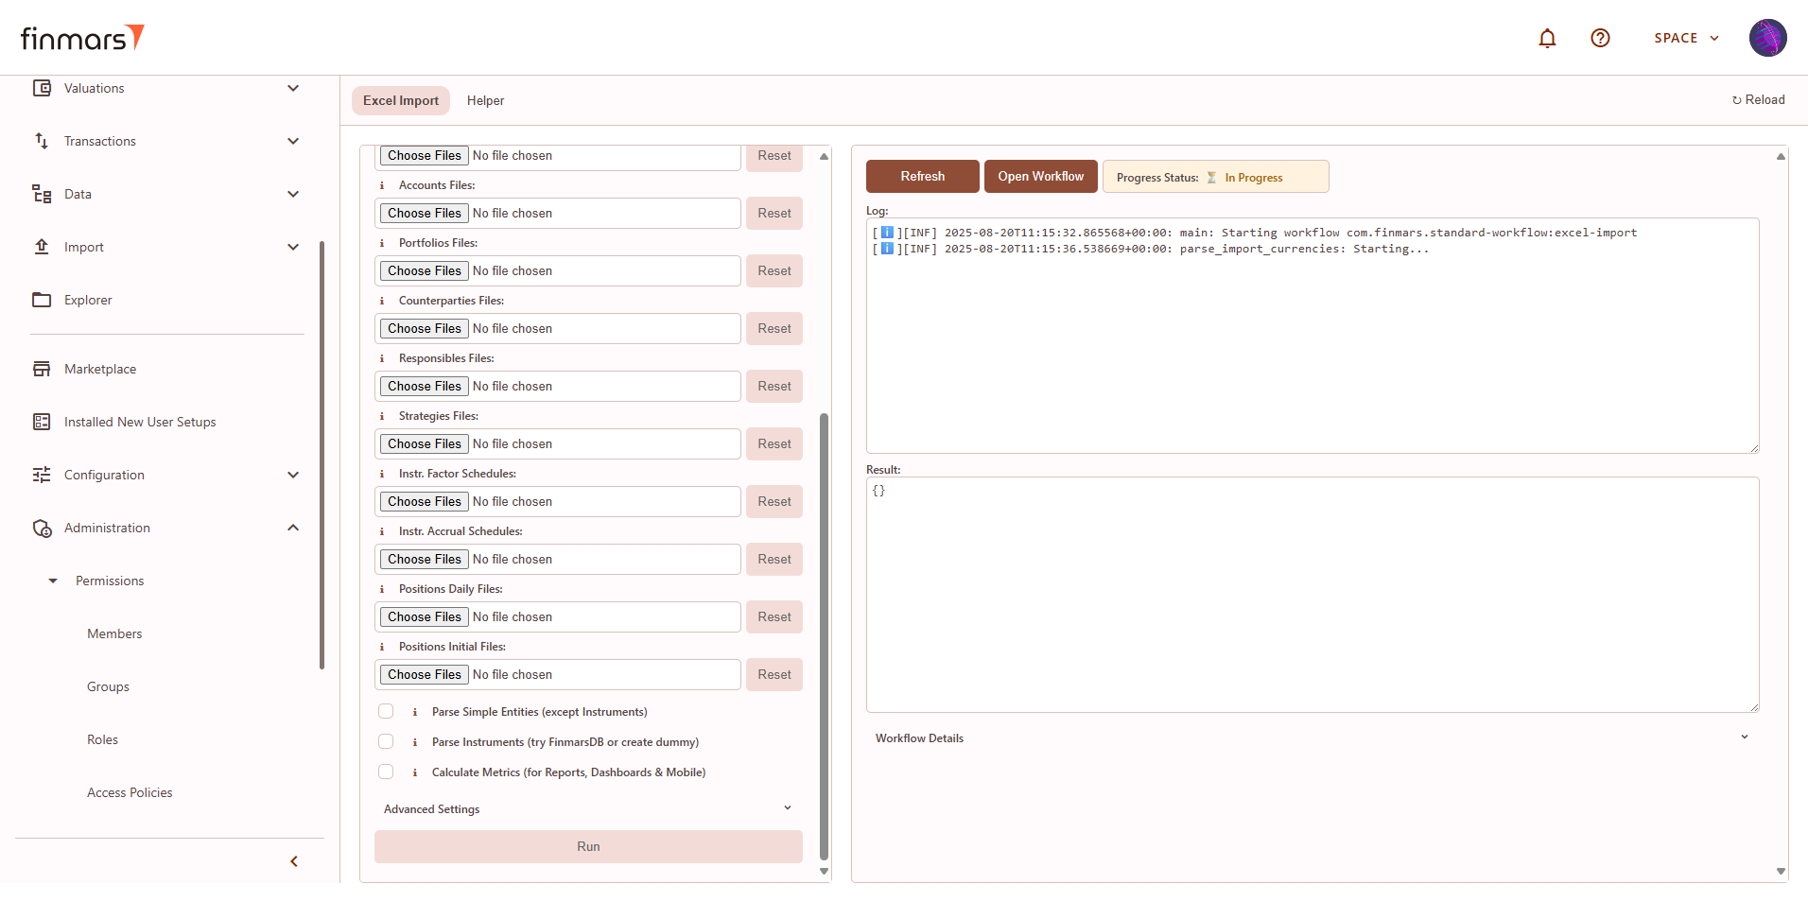Choose files for Counterparties Files

pyautogui.click(x=425, y=328)
